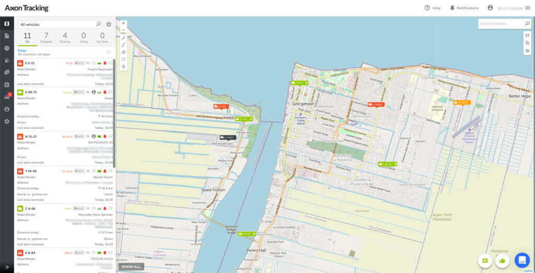
Task: Select vehicle Y 34-62 in the list
Action: coord(65,184)
